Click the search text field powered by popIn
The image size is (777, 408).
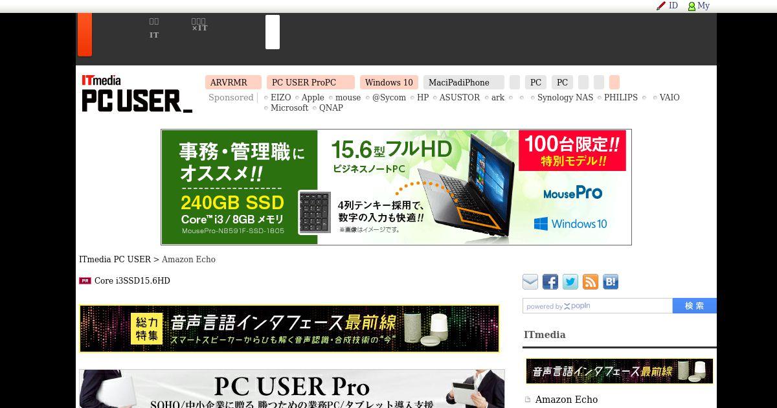point(598,306)
